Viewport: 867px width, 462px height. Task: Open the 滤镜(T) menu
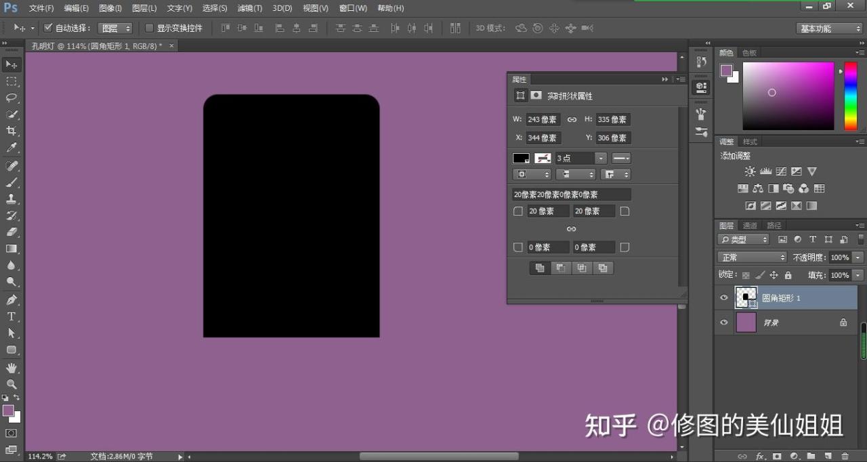click(x=249, y=8)
